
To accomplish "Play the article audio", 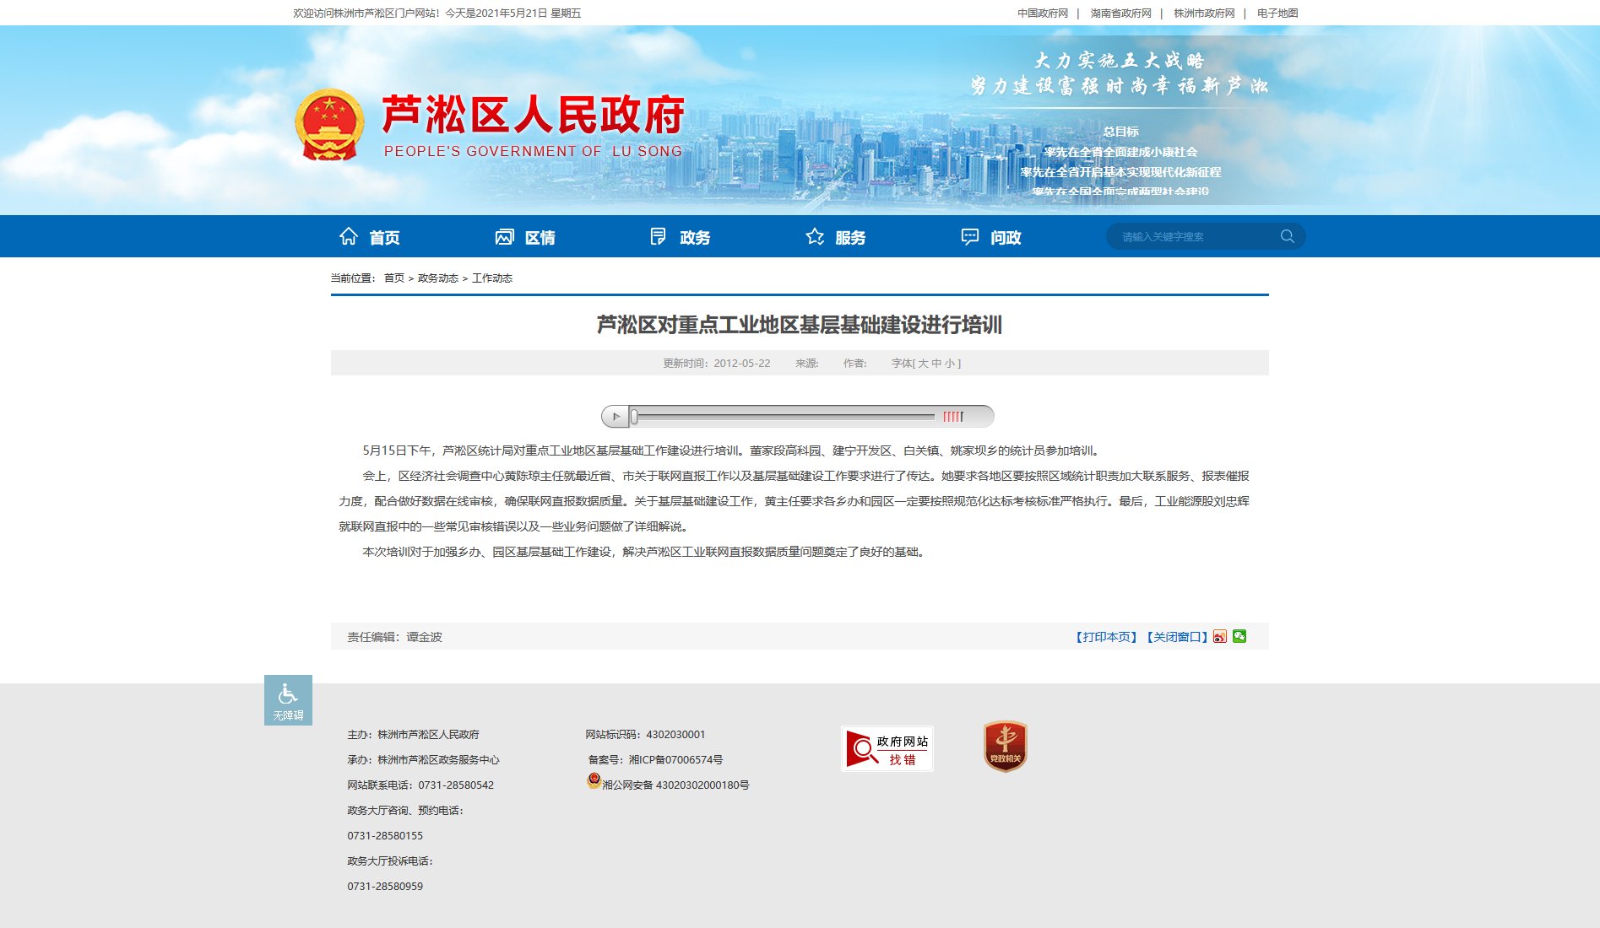I will coord(616,416).
